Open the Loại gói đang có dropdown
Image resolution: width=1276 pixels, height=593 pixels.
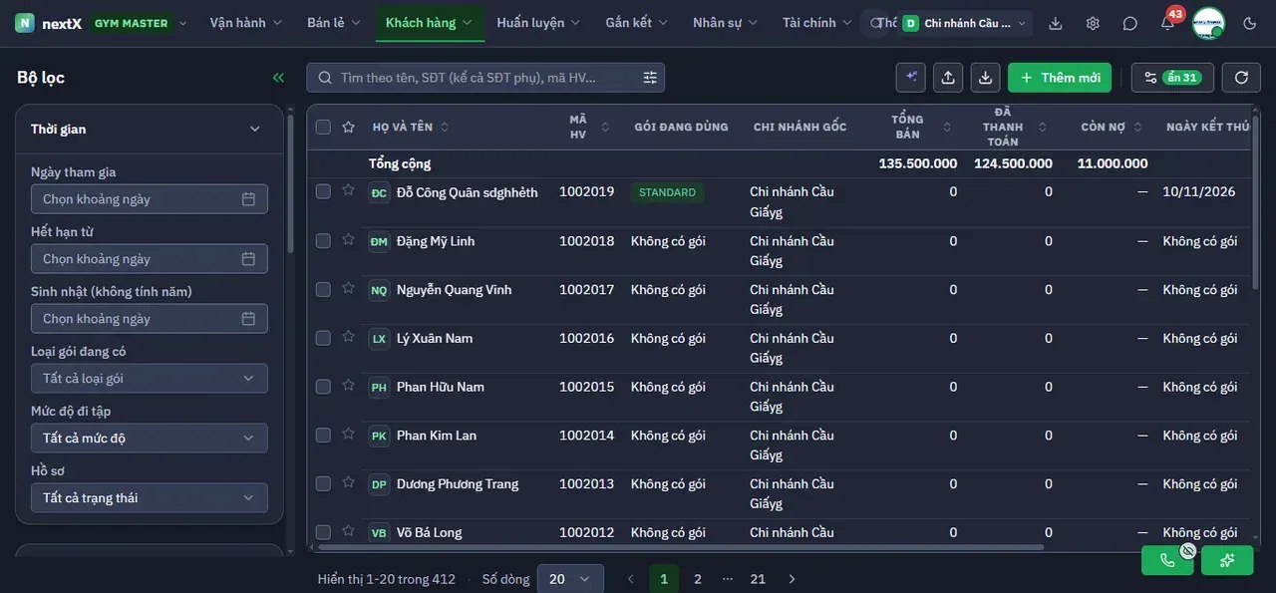coord(150,379)
